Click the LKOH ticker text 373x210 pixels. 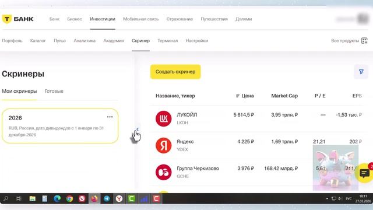(182, 123)
